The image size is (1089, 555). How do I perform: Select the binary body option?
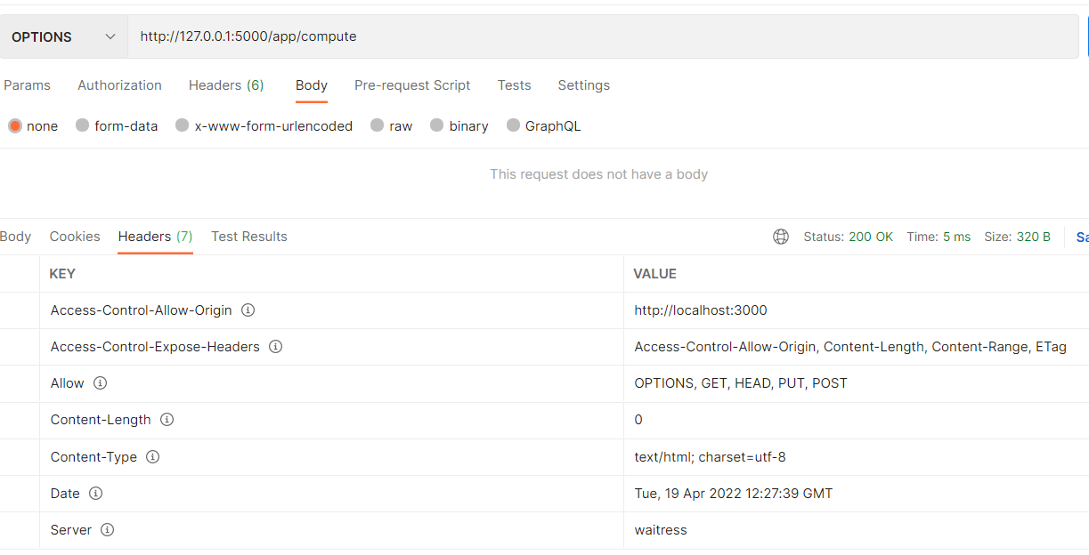[437, 126]
